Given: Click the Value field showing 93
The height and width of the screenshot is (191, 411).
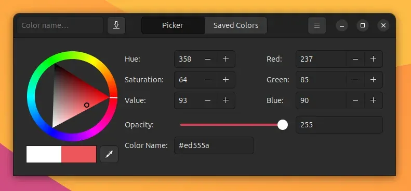Looking at the screenshot, I should (187, 100).
